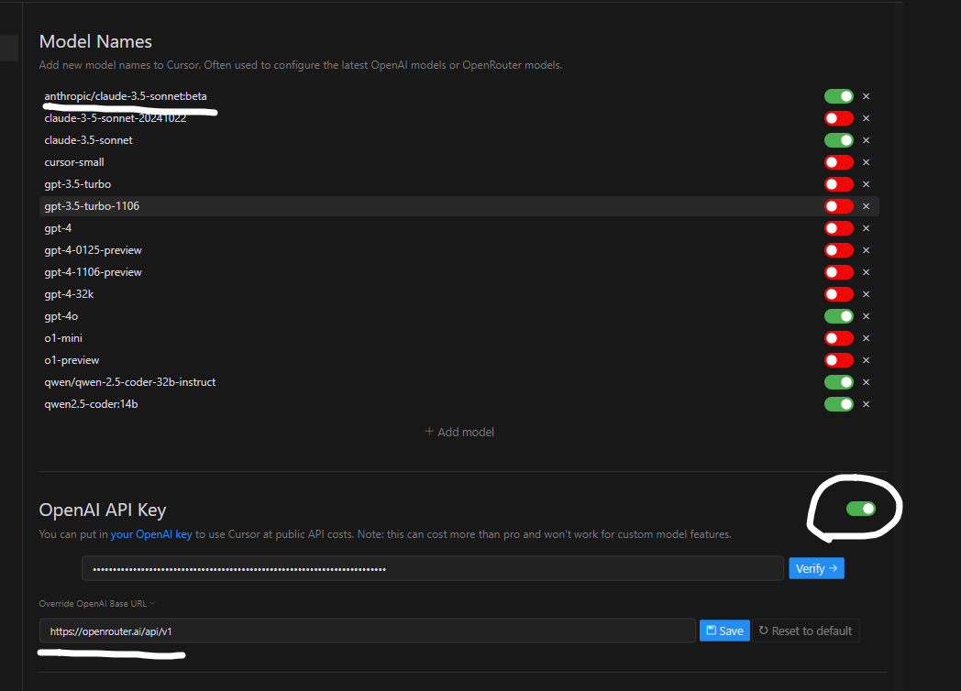Viewport: 961px width, 691px height.
Task: Turn off the qwen2.5-coder:14b toggle
Action: click(839, 404)
